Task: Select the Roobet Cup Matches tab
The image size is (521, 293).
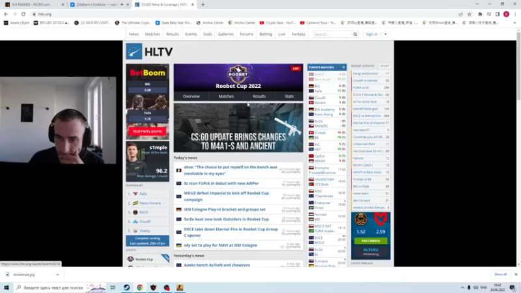Action: click(226, 96)
